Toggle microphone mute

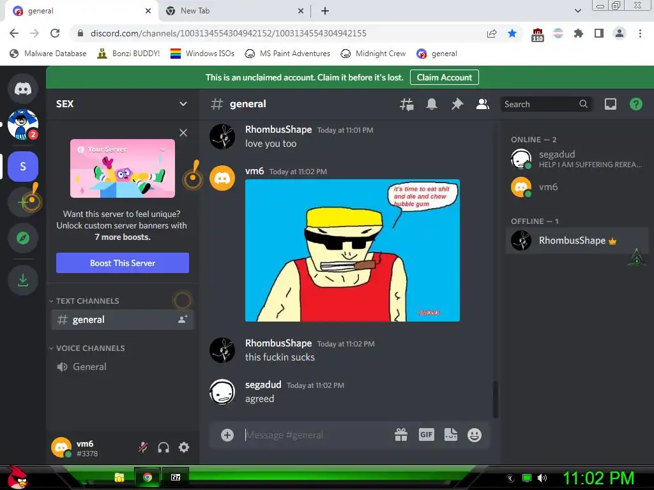(143, 447)
